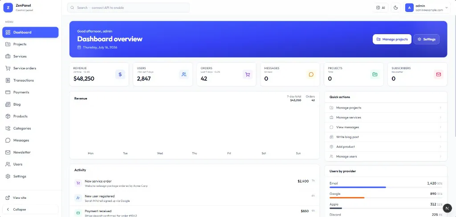Click chevron on Manage services row
The height and width of the screenshot is (217, 456).
(x=440, y=118)
